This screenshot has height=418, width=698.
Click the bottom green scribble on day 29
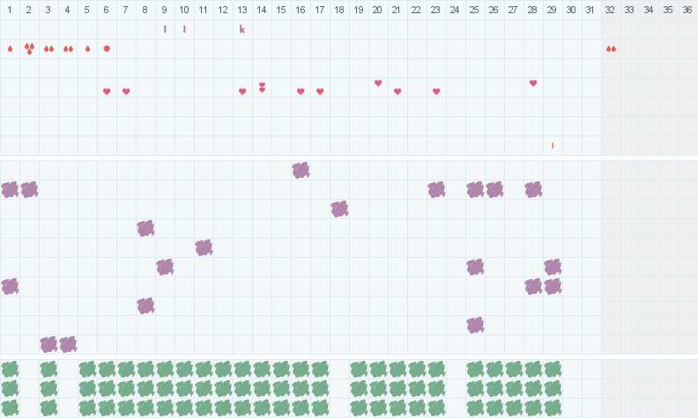pyautogui.click(x=553, y=407)
